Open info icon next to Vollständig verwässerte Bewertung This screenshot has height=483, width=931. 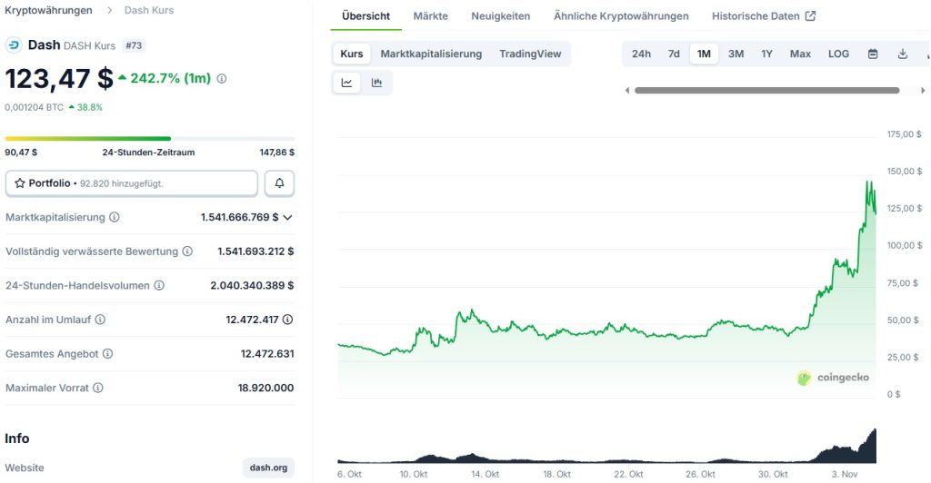pos(187,251)
